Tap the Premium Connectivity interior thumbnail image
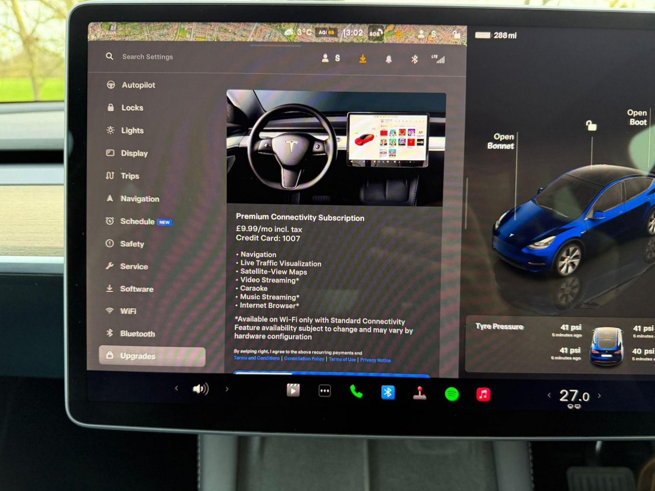The width and height of the screenshot is (655, 491). (x=336, y=148)
